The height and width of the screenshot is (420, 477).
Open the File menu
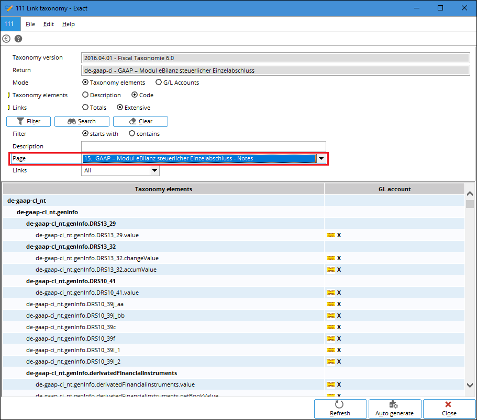tap(30, 24)
